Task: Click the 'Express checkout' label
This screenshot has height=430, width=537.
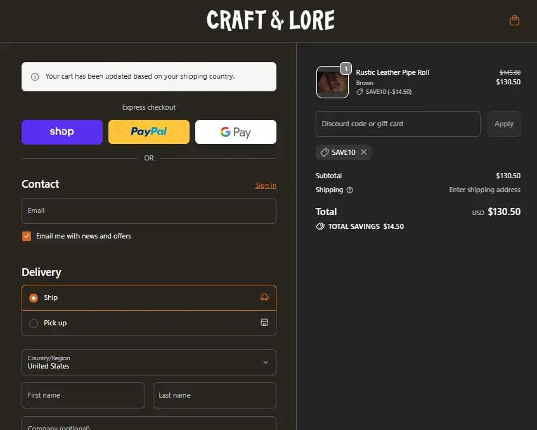Action: (x=148, y=107)
